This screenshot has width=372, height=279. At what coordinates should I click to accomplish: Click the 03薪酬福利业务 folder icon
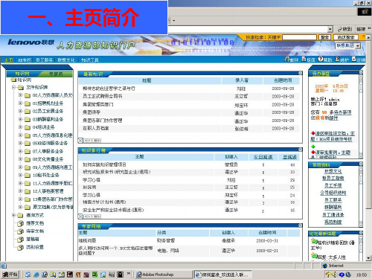tap(28, 119)
